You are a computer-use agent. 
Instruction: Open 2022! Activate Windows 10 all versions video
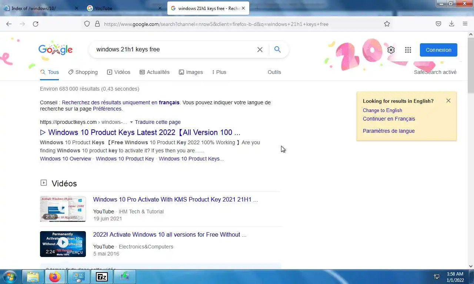(x=170, y=234)
